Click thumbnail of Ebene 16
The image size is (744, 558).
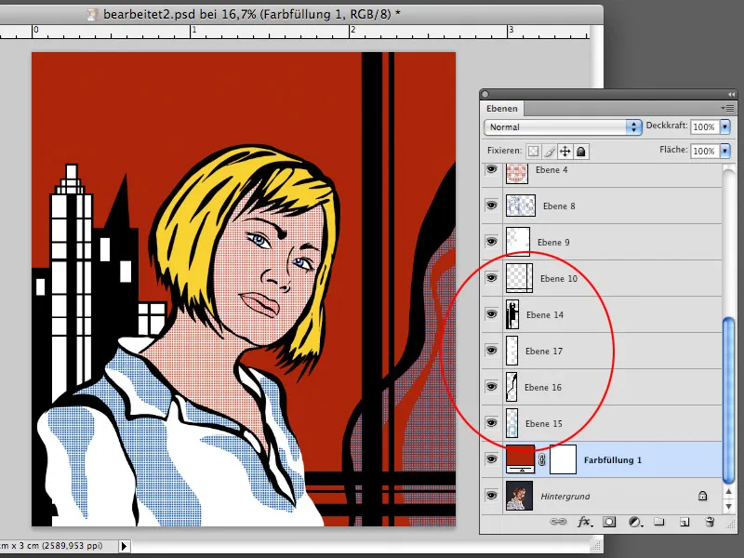click(x=511, y=387)
